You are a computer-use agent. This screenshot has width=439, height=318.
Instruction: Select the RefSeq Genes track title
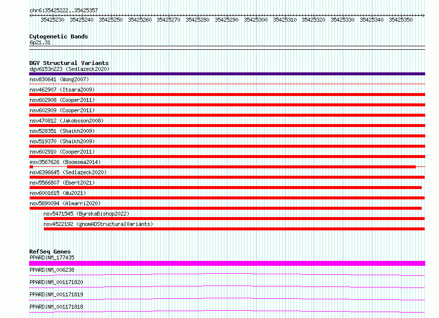pyautogui.click(x=50, y=252)
